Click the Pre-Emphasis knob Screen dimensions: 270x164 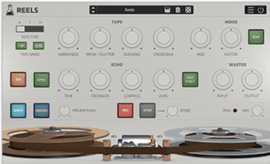pos(65,111)
